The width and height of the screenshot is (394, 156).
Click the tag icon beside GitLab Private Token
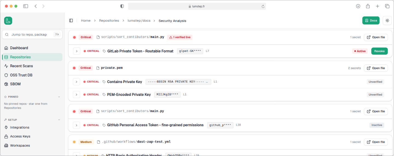104,51
